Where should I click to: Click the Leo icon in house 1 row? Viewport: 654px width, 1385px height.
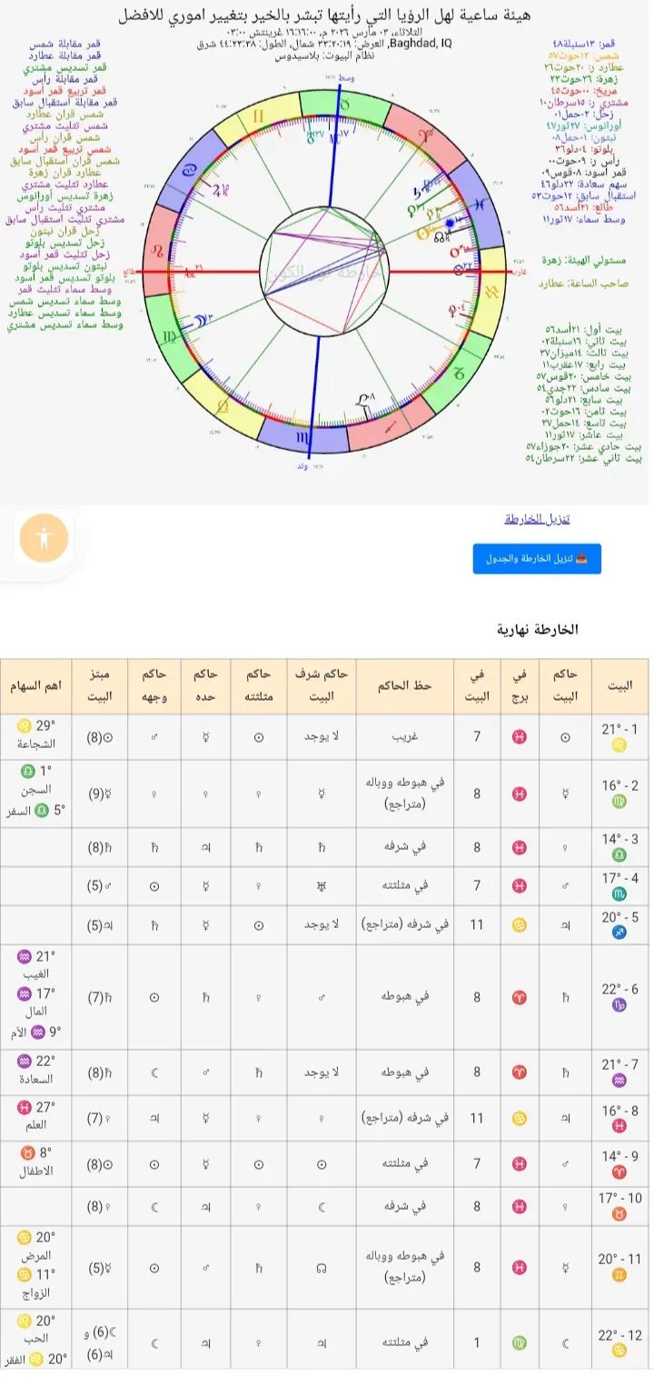pyautogui.click(x=619, y=745)
